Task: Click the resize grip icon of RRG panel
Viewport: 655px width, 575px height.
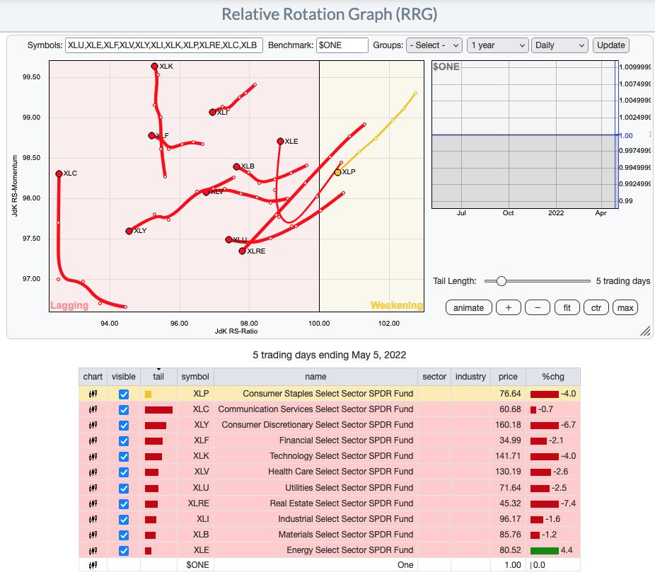Action: 645,331
